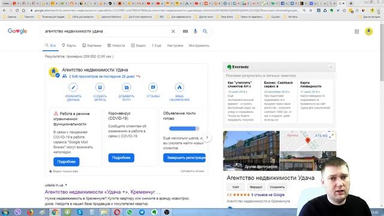Open Viber from the taskbar
The image size is (384, 216).
point(17,212)
